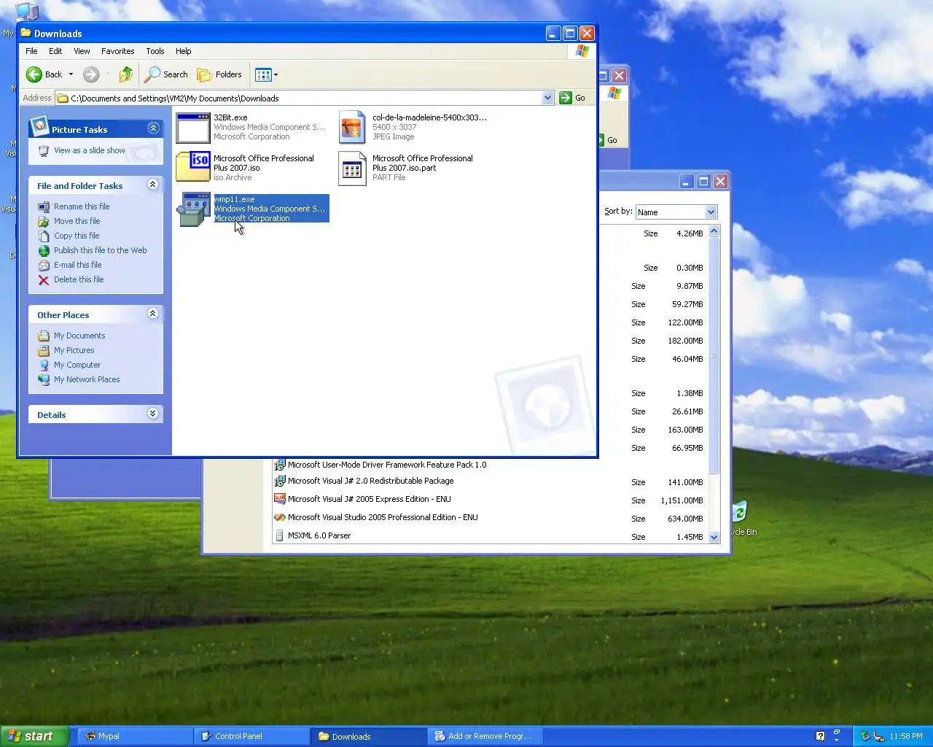The height and width of the screenshot is (747, 933).
Task: Open the Edit menu
Action: click(55, 51)
